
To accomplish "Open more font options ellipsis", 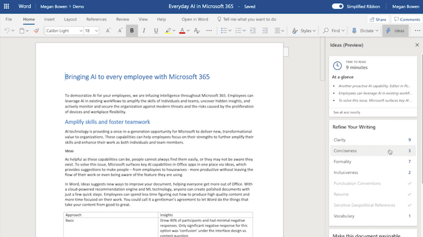I will 209,31.
